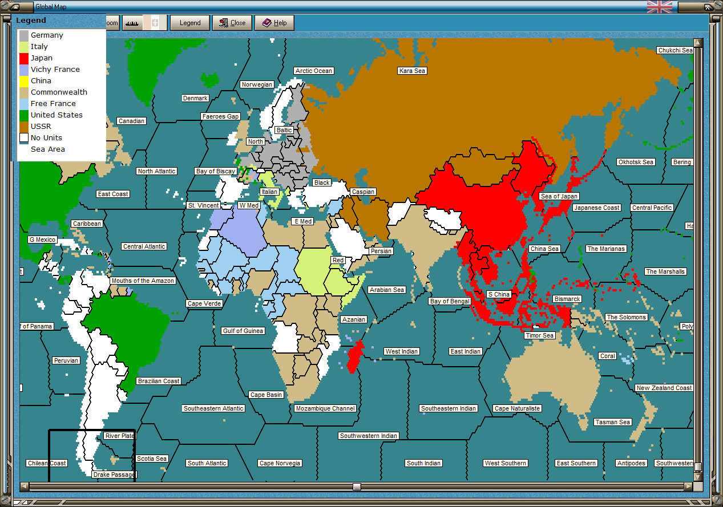The height and width of the screenshot is (507, 723).
Task: Click the St. Vincent label
Action: [x=204, y=205]
